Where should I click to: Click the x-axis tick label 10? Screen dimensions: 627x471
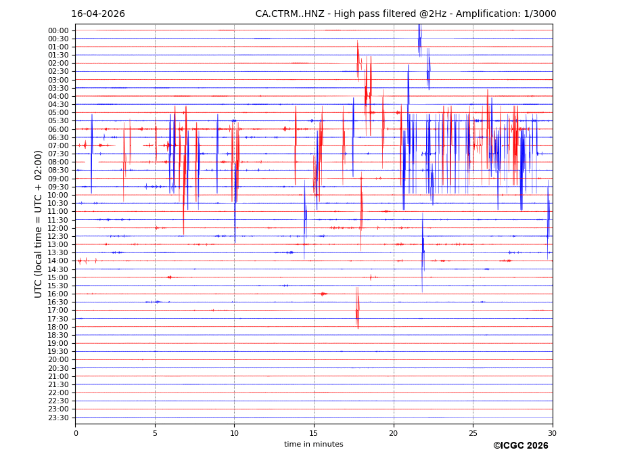point(234,433)
